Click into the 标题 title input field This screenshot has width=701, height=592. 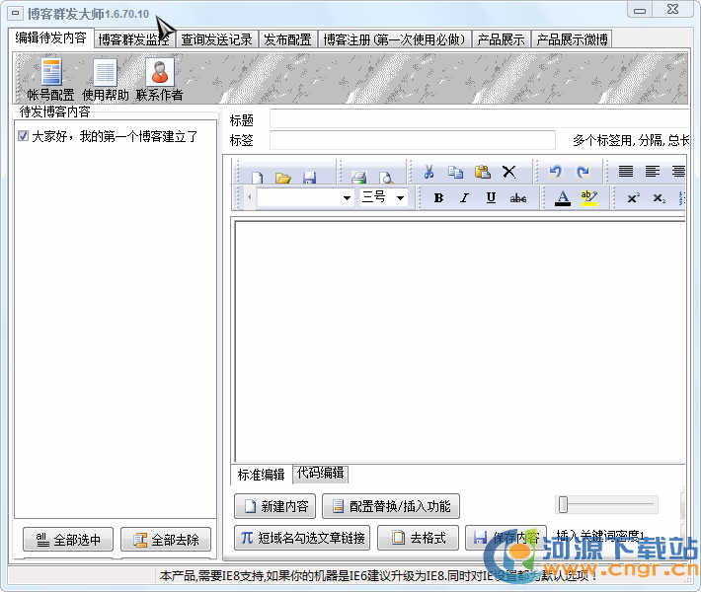click(x=479, y=119)
